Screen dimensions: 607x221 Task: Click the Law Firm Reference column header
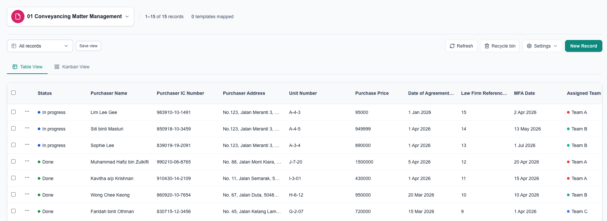[484, 93]
